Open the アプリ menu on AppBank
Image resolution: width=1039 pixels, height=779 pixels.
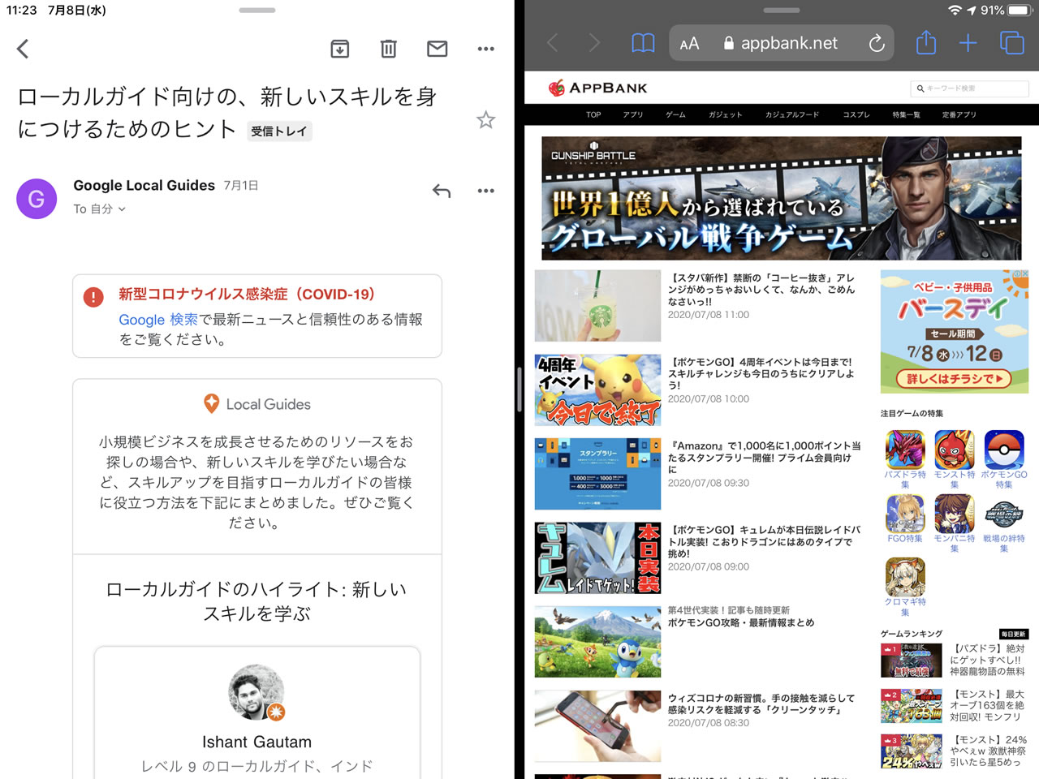point(633,114)
